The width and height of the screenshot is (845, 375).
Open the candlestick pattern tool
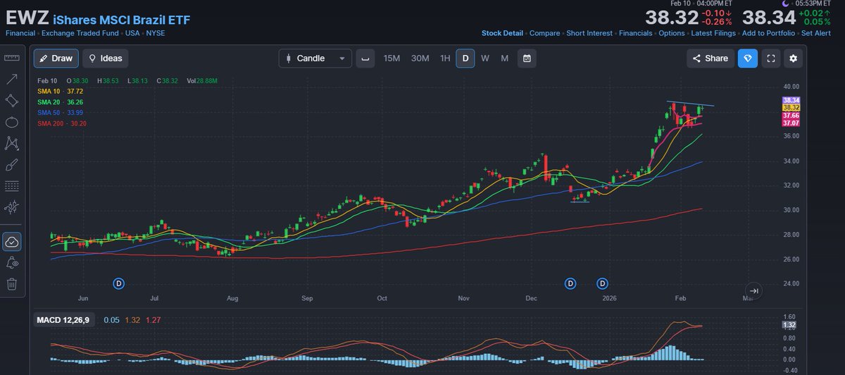[11, 207]
